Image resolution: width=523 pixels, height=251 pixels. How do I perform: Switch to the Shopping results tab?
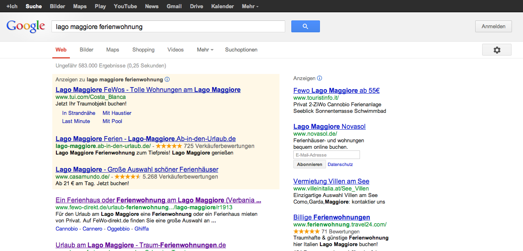pyautogui.click(x=143, y=50)
